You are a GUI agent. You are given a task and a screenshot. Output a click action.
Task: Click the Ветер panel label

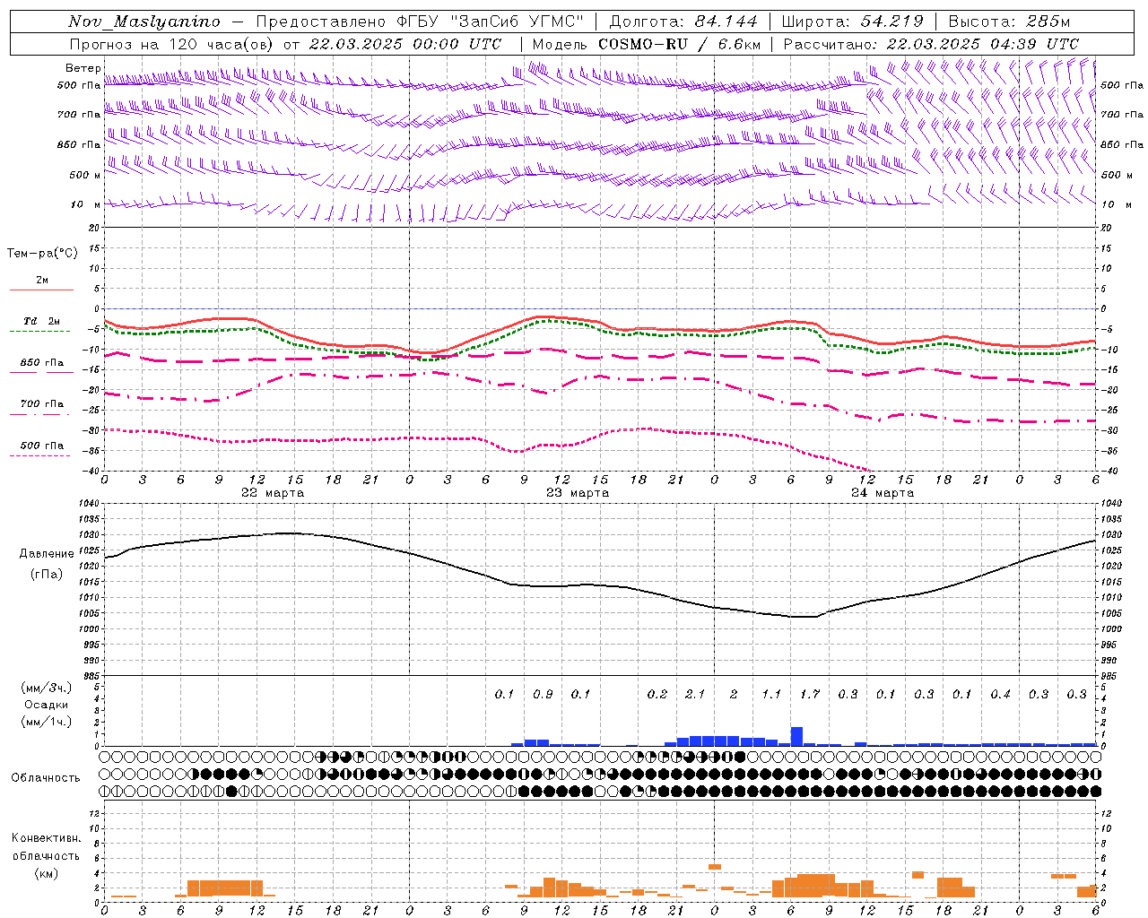(x=83, y=68)
